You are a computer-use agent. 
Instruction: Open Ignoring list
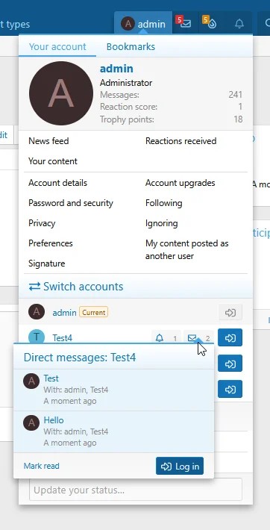coord(162,223)
